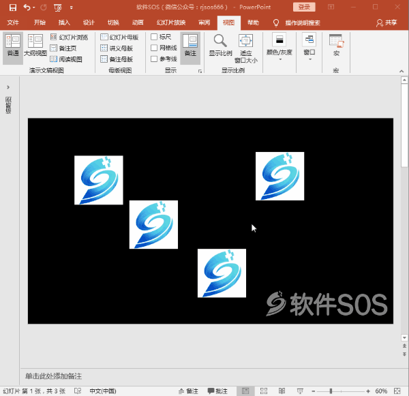Viewport: 409px width, 396px height.
Task: Click 适应窗口大小 fit to window
Action: point(245,49)
